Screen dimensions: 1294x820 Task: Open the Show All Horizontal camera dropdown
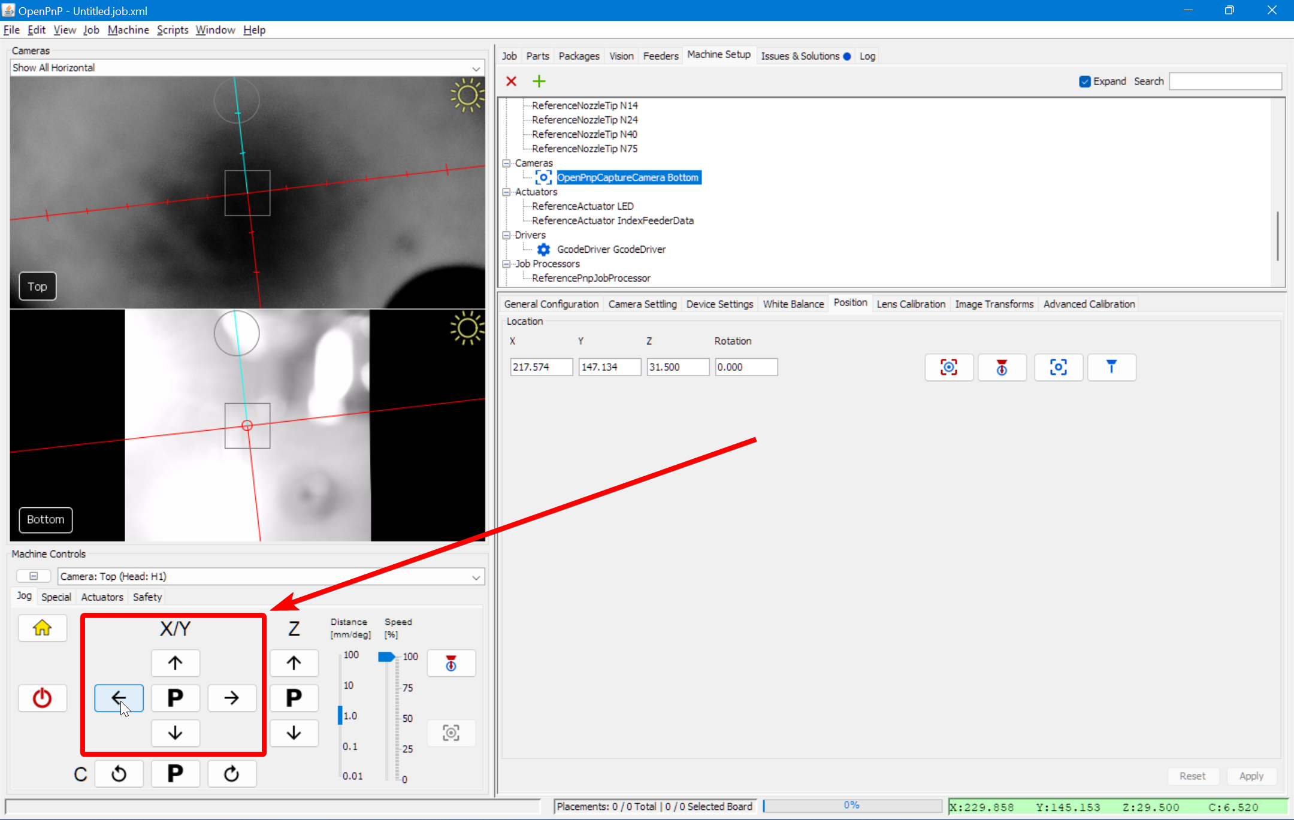(x=476, y=68)
